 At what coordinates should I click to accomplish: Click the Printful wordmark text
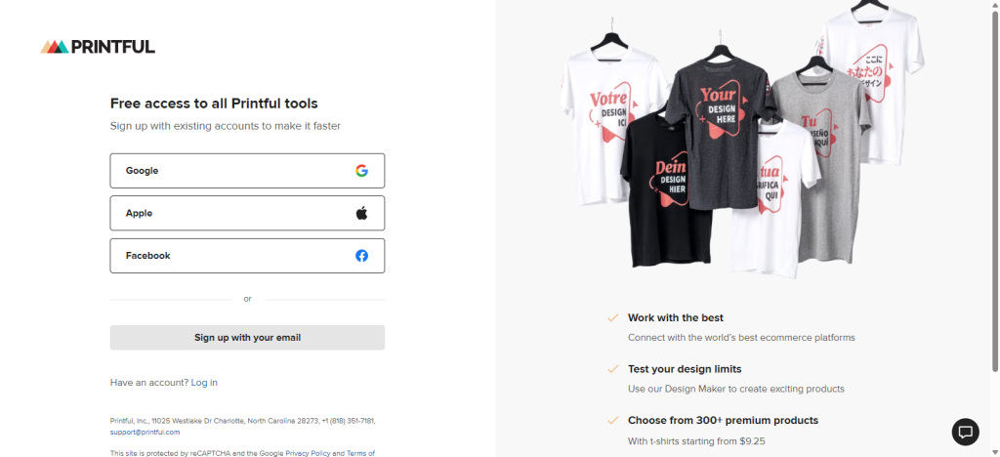[113, 47]
